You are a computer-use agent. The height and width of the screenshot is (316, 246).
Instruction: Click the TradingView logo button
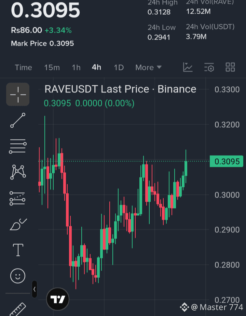point(58,299)
